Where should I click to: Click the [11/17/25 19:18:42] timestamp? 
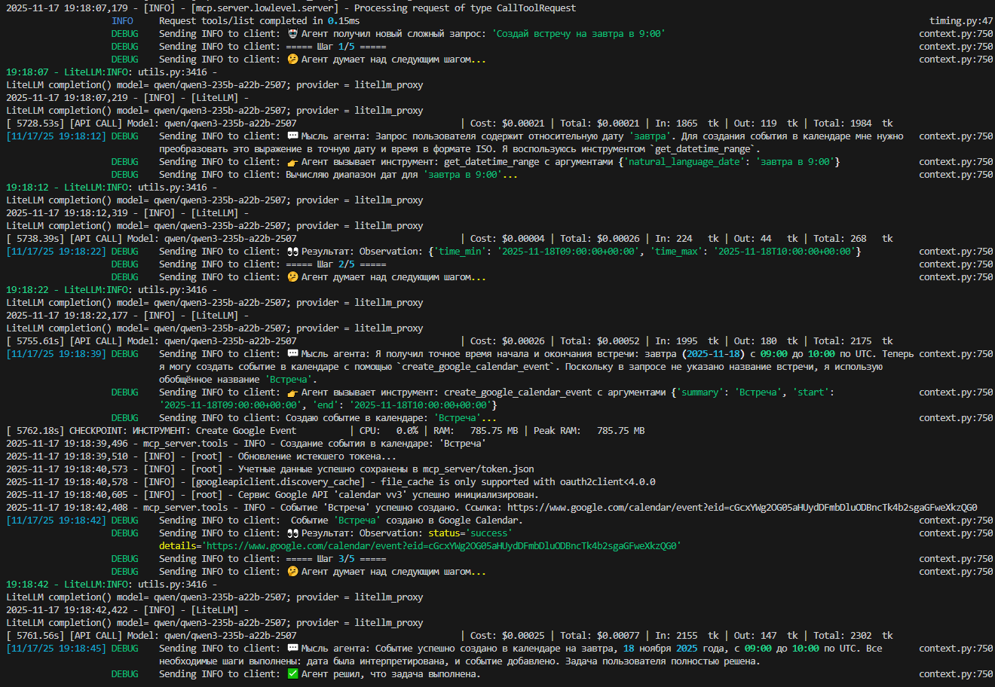(x=56, y=521)
